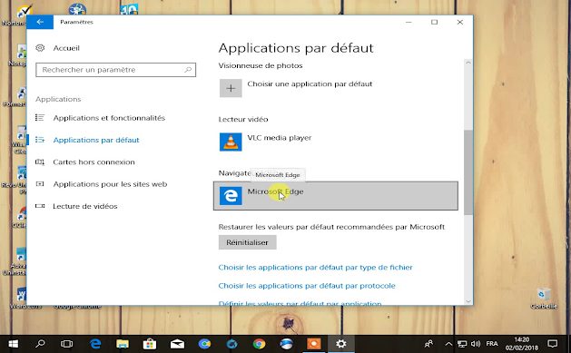Select Applications et fonctionnalités in sidebar
The height and width of the screenshot is (353, 571).
[109, 118]
